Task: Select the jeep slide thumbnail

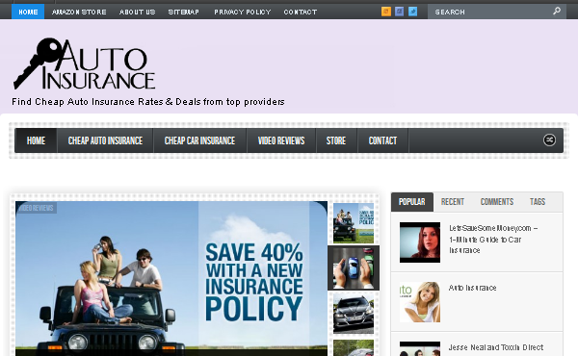Action: (354, 223)
